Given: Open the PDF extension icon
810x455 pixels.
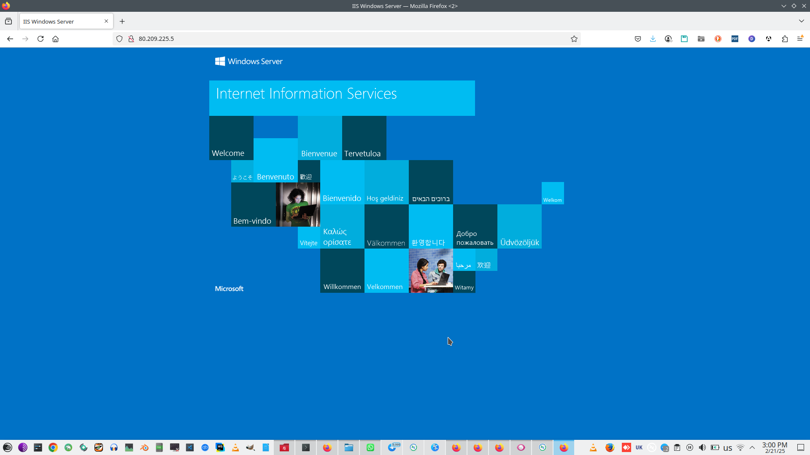Looking at the screenshot, I should tap(734, 39).
